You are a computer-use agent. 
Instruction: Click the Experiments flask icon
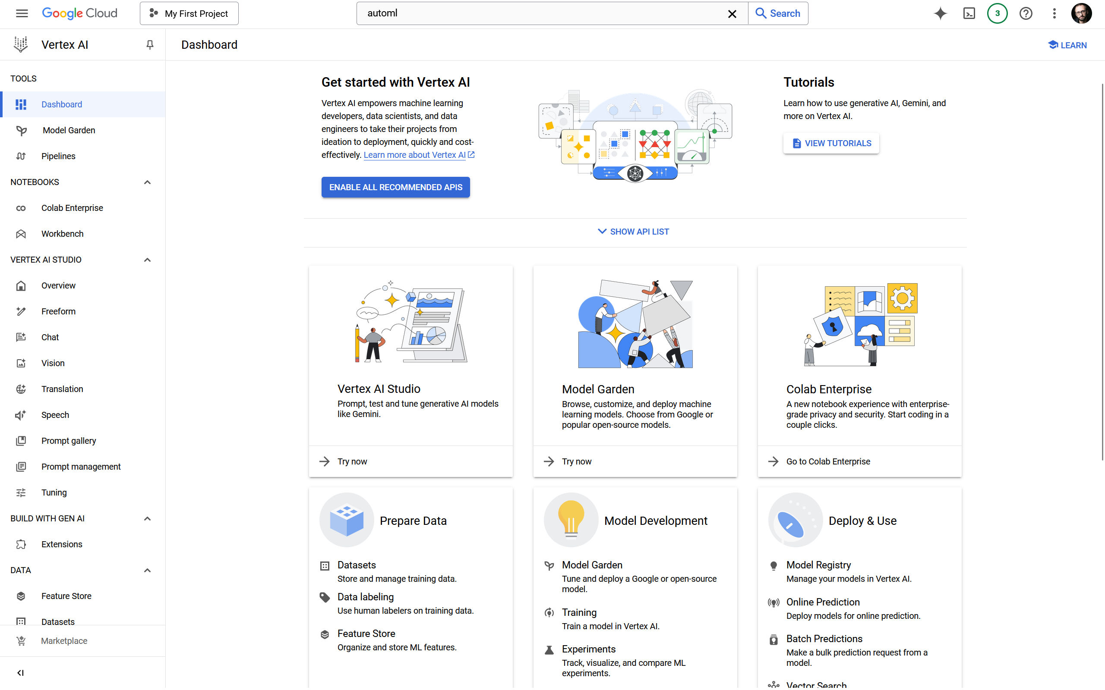[549, 650]
